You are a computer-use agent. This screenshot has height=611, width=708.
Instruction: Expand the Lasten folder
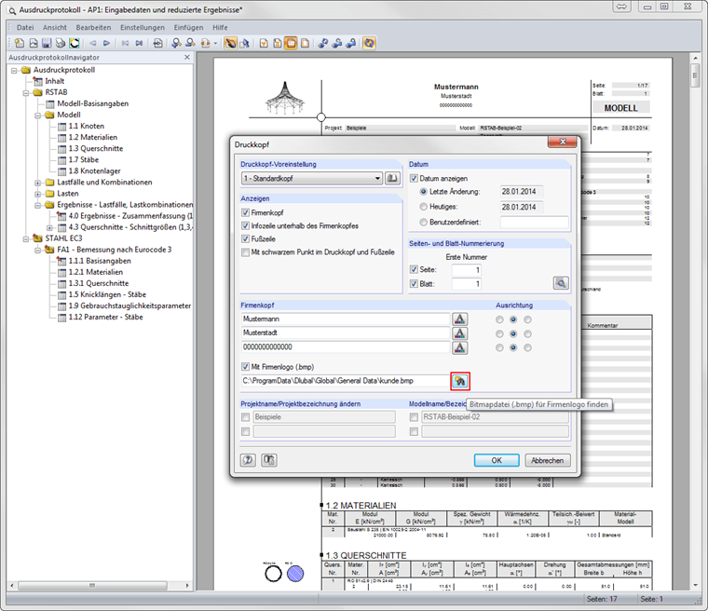pos(38,194)
